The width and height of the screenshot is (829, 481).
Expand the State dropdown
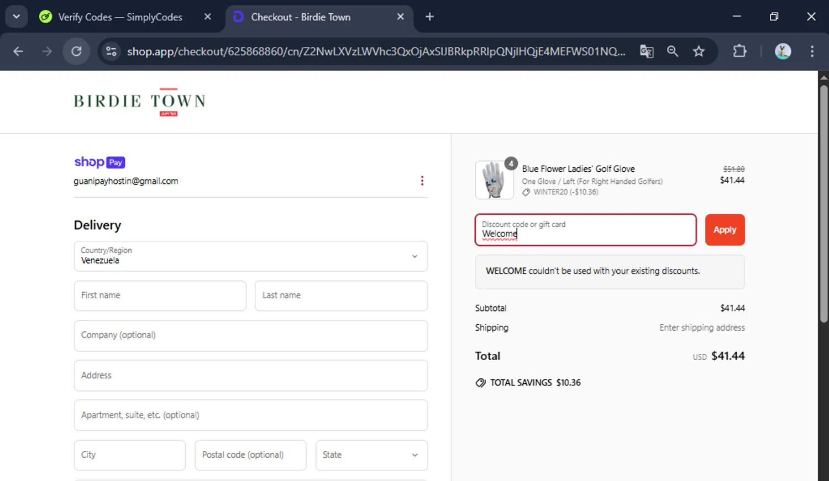[371, 455]
